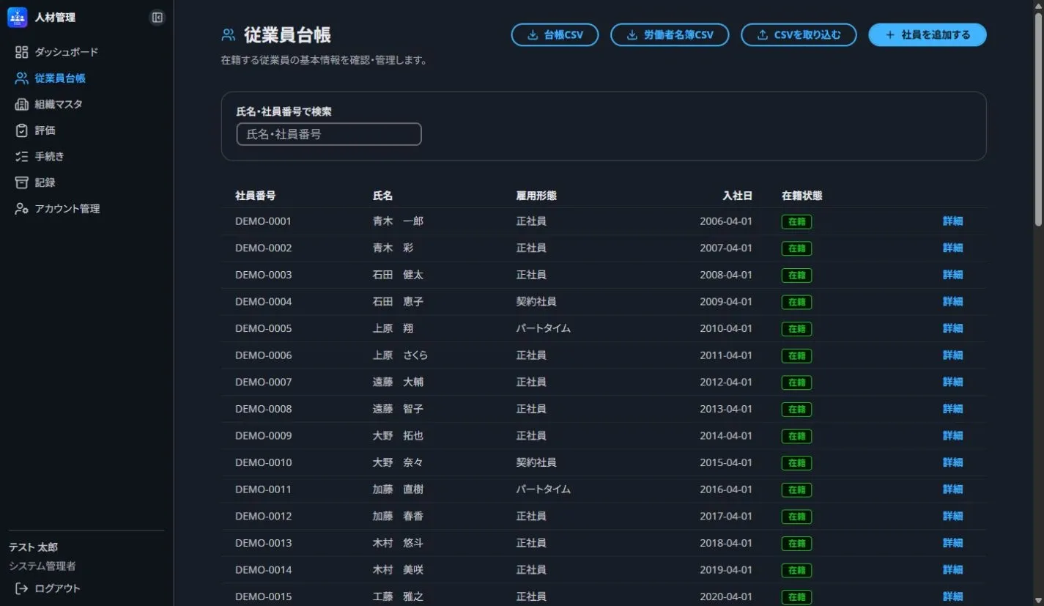This screenshot has width=1044, height=606.
Task: Open 詳細 link for DEMO-0001 青木 一郎
Action: click(952, 221)
